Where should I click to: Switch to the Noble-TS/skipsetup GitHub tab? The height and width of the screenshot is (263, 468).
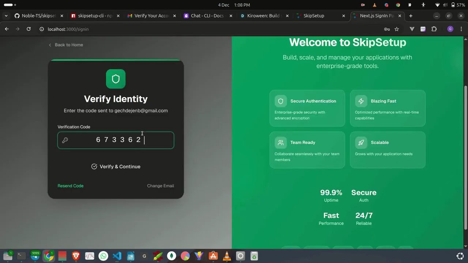(39, 16)
